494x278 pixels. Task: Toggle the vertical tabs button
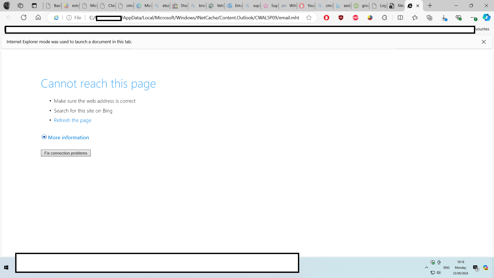(x=34, y=6)
